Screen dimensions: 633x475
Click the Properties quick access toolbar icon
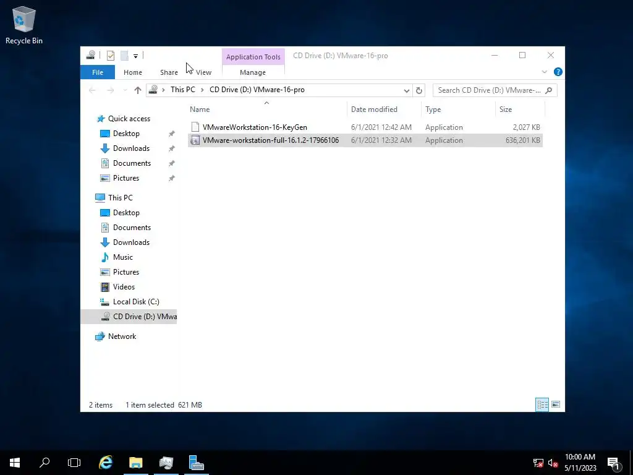(111, 55)
